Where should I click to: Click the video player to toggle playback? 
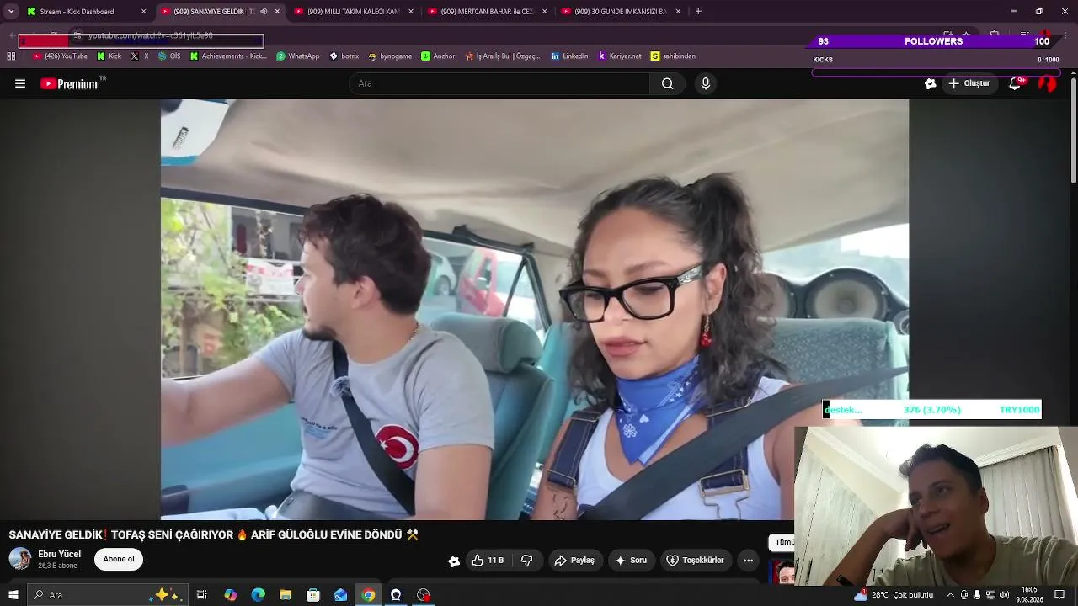point(535,309)
